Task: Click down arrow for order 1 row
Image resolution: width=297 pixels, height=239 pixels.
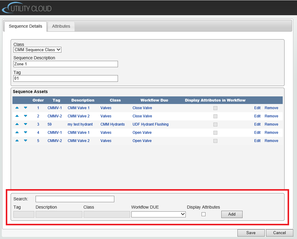Action: pos(26,108)
